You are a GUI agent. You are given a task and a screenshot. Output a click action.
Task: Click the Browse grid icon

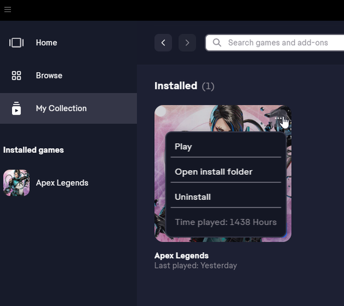pyautogui.click(x=16, y=76)
